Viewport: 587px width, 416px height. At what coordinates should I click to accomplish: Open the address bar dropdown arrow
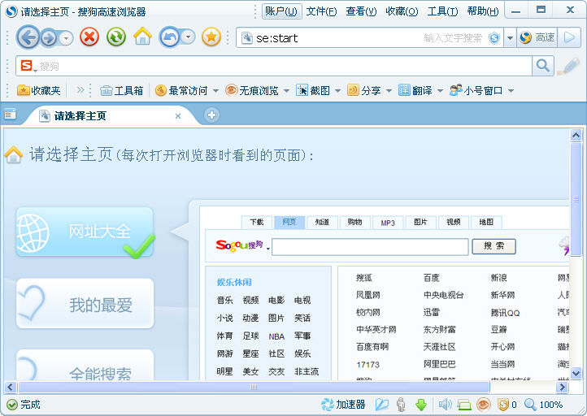click(x=510, y=38)
